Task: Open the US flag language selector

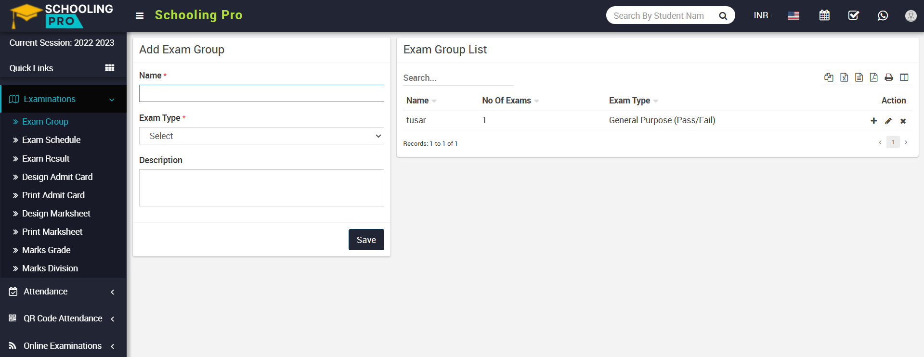Action: [794, 16]
